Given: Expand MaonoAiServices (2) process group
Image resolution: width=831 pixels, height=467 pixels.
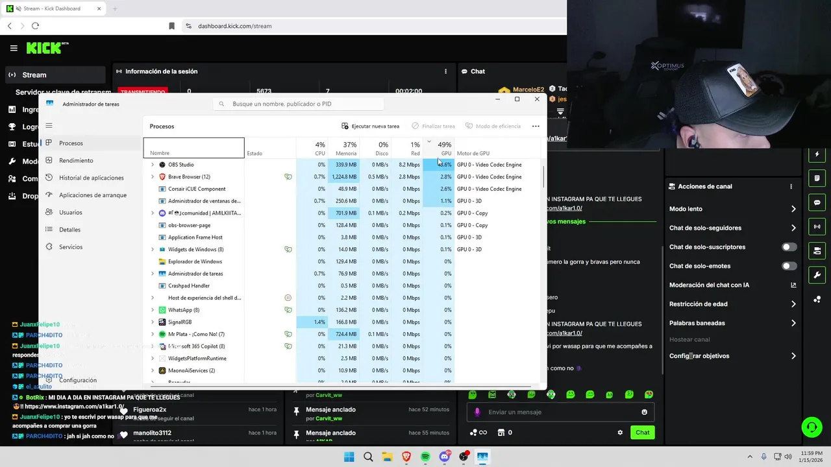Looking at the screenshot, I should click(153, 371).
